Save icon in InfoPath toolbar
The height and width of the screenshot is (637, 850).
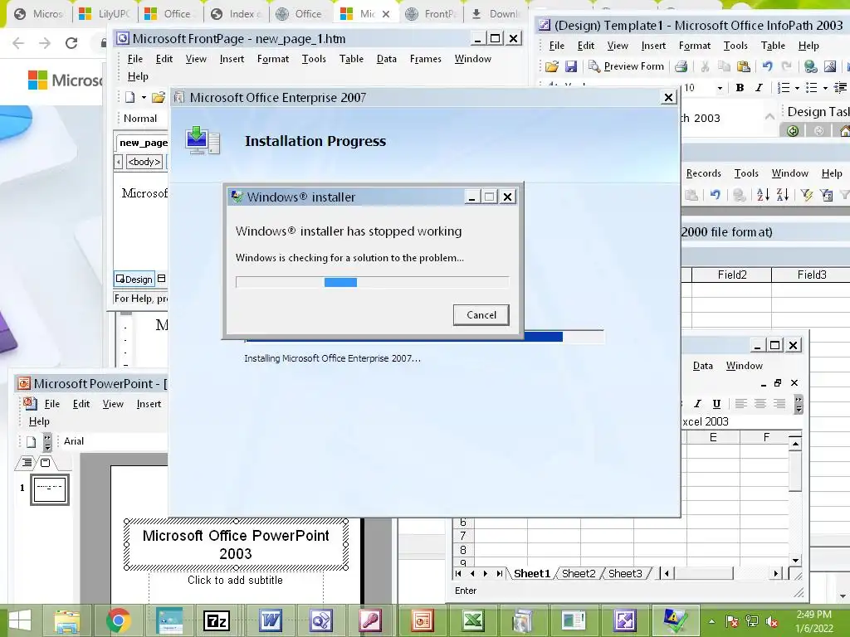pyautogui.click(x=571, y=66)
